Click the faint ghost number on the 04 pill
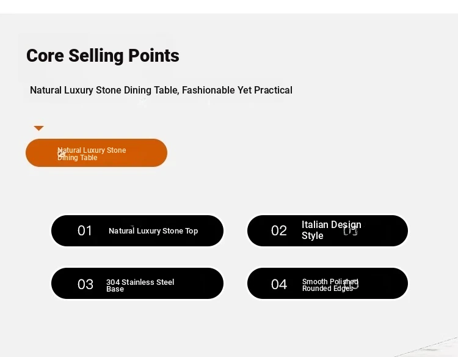The image size is (458, 357). click(351, 284)
